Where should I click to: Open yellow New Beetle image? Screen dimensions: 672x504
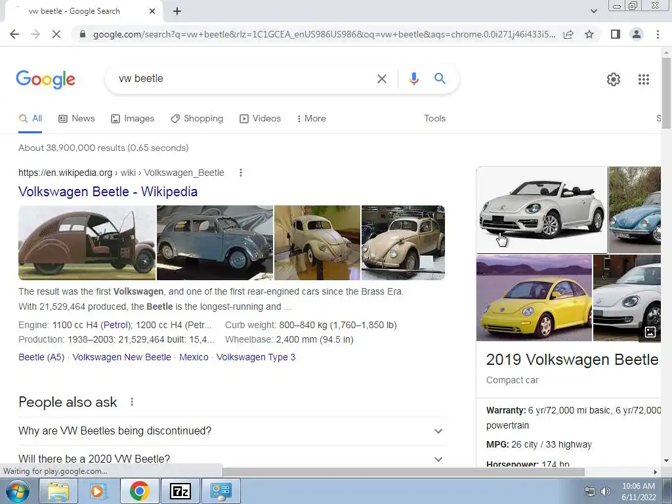coord(534,299)
